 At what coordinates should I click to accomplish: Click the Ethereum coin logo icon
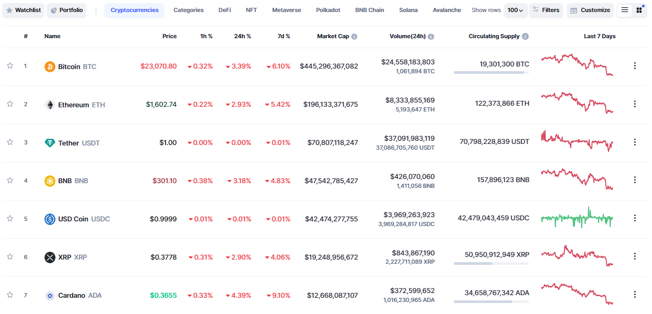(x=50, y=105)
